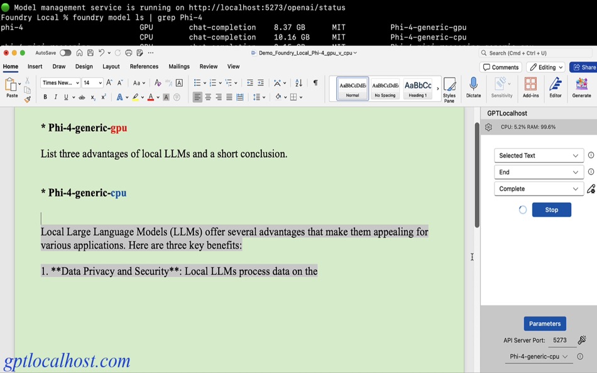Open Font name dropdown Times New
The height and width of the screenshot is (373, 597).
60,83
